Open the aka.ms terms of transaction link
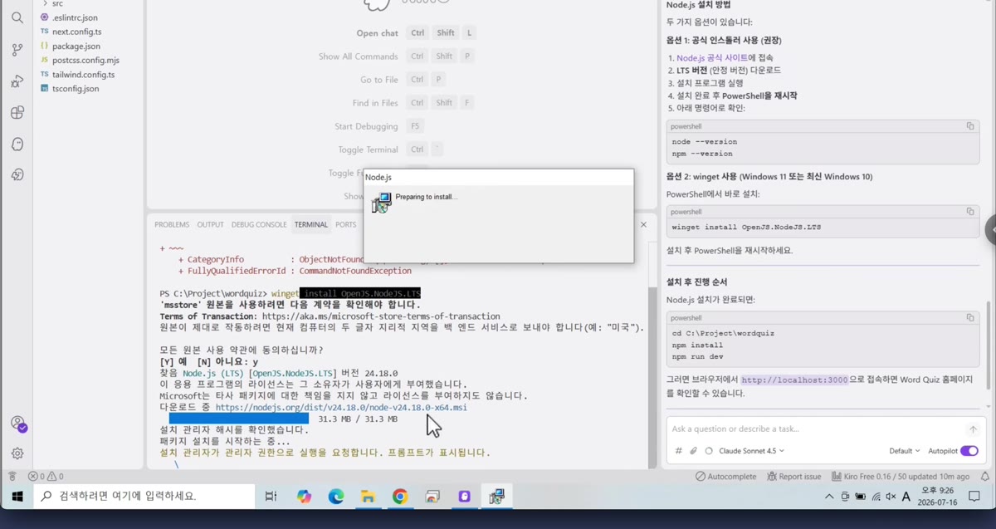This screenshot has width=996, height=529. (x=381, y=316)
